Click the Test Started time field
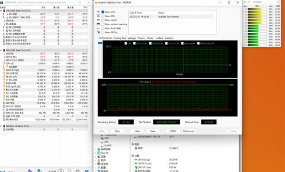 (x=167, y=122)
